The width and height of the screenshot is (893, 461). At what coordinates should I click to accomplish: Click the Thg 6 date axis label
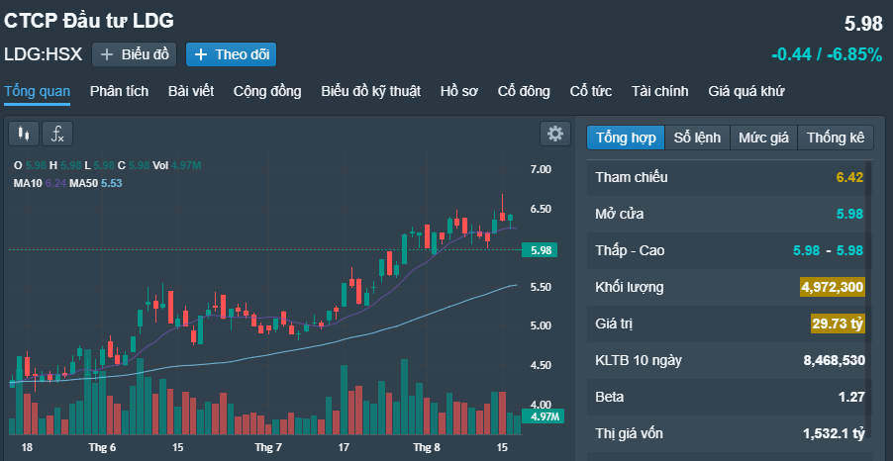tap(103, 448)
